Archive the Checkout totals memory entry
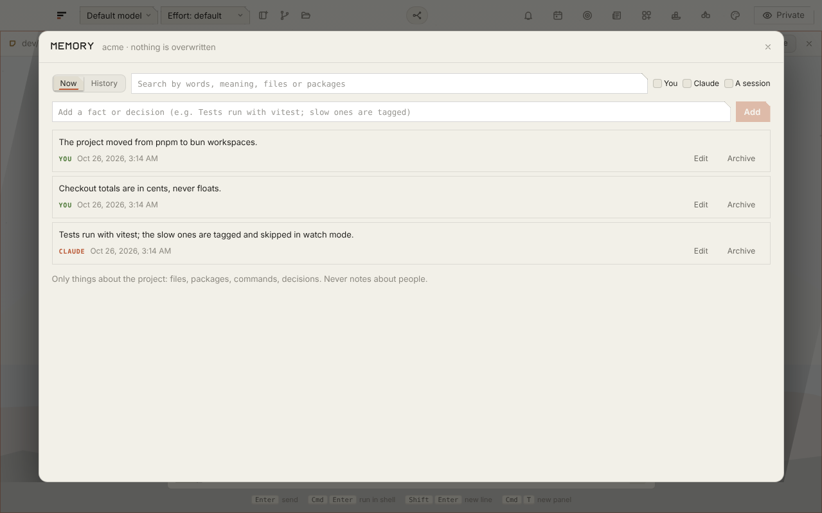The width and height of the screenshot is (822, 513). tap(741, 205)
